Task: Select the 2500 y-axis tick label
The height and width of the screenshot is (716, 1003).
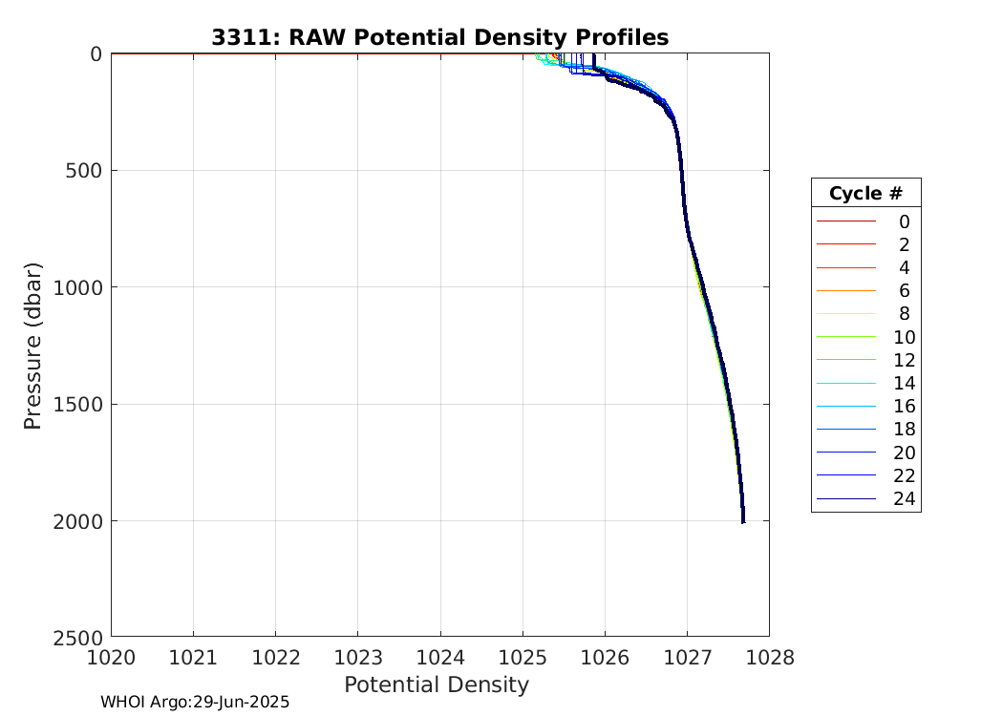Action: click(76, 637)
